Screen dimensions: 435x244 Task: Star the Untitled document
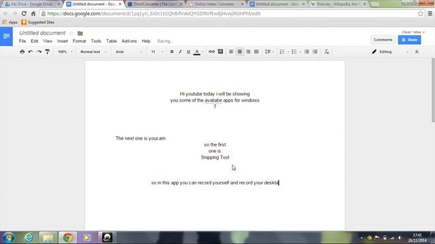coord(71,33)
